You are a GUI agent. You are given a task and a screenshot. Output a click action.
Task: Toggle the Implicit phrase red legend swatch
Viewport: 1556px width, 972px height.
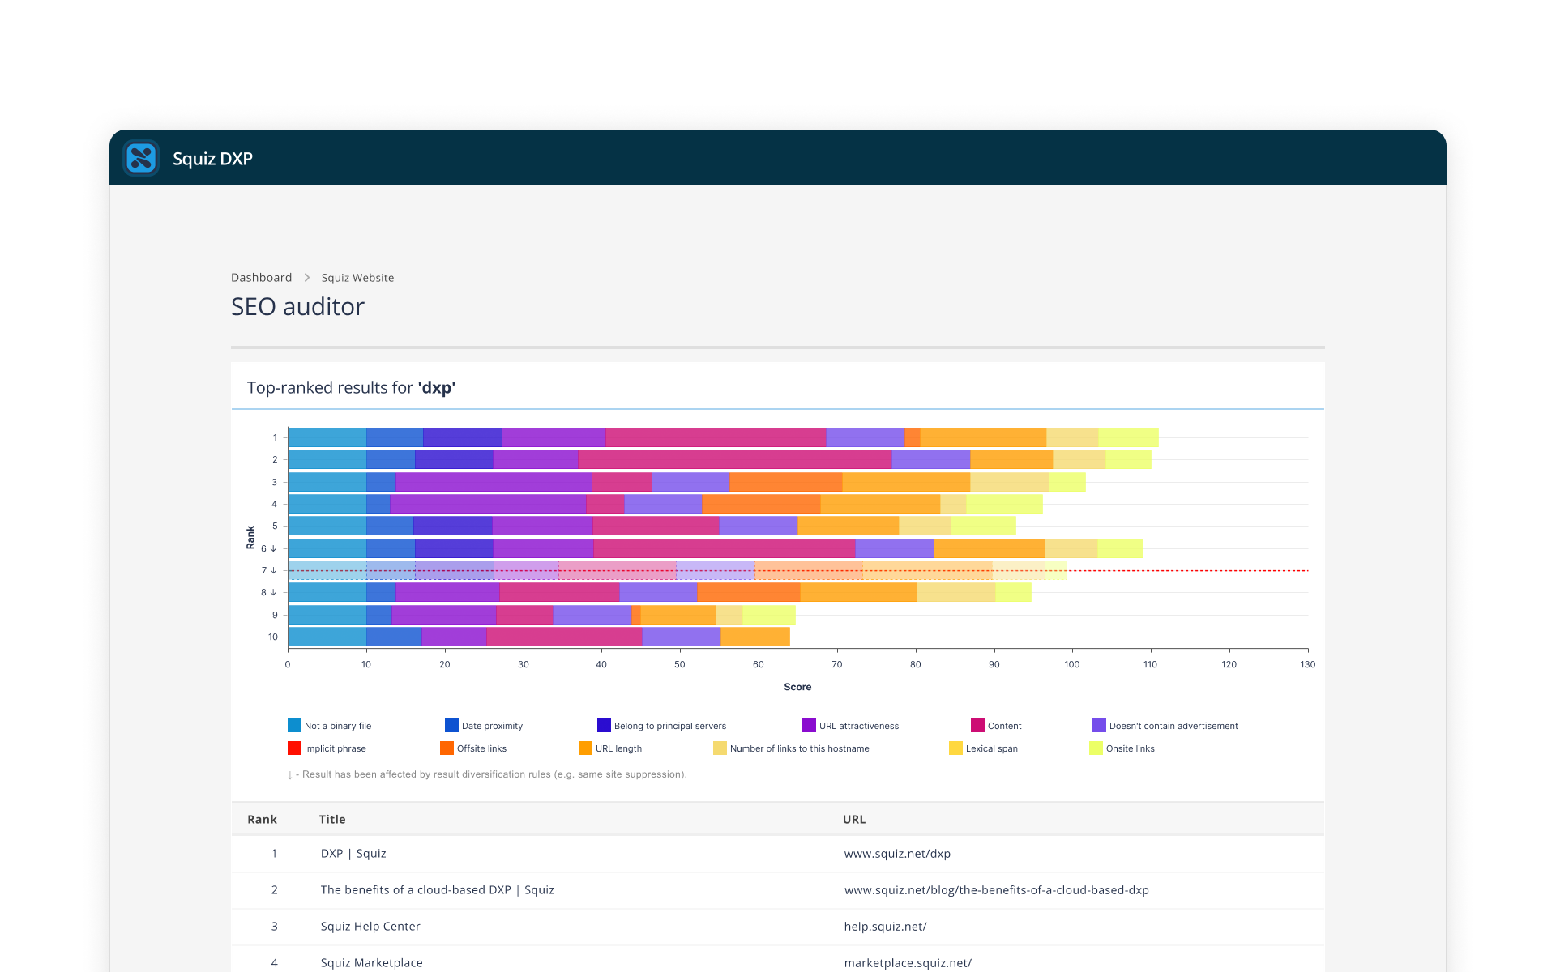(x=294, y=748)
